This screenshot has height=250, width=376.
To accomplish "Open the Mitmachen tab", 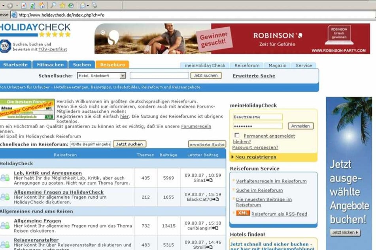I will [x=50, y=65].
